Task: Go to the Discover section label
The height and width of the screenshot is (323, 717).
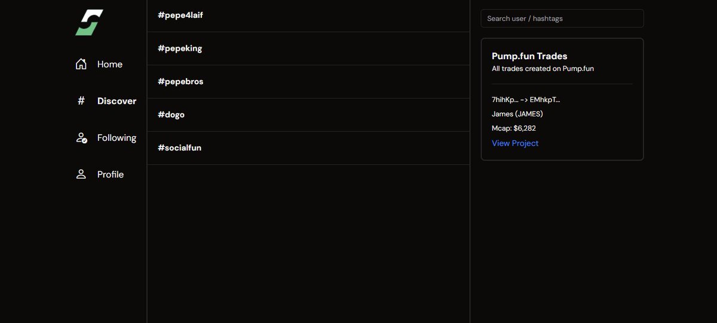Action: 117,101
